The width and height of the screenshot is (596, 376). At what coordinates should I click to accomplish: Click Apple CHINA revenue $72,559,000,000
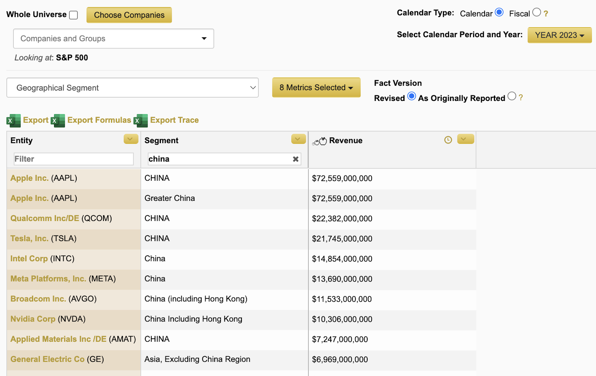(x=342, y=178)
